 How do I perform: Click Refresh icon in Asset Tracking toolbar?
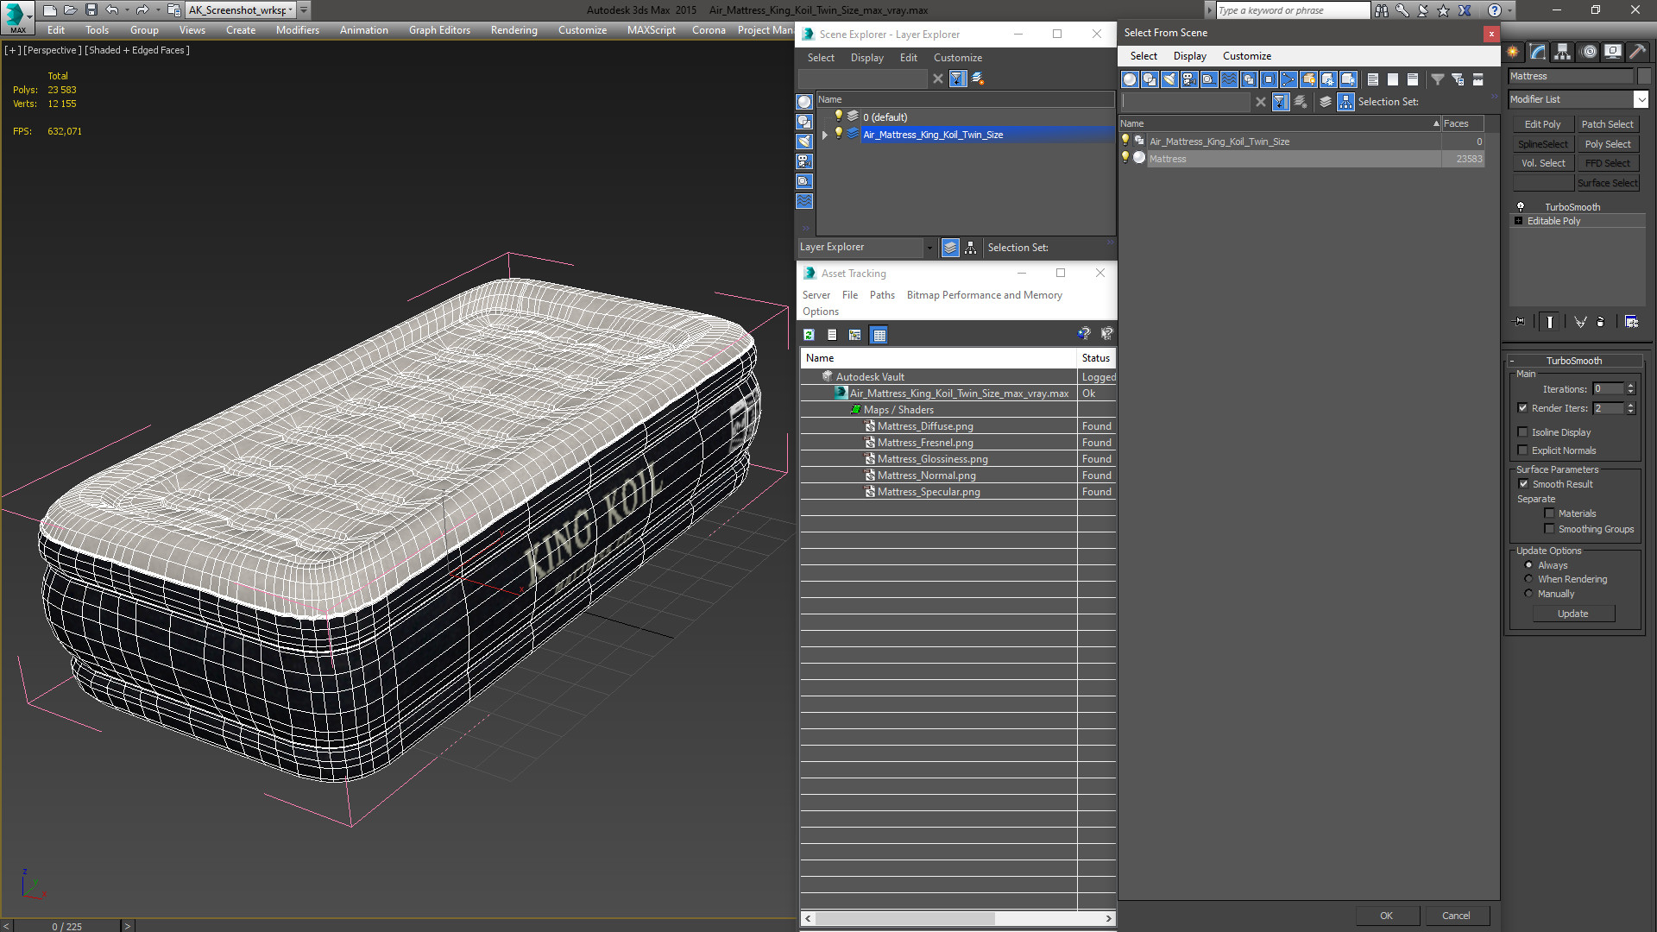pos(809,335)
